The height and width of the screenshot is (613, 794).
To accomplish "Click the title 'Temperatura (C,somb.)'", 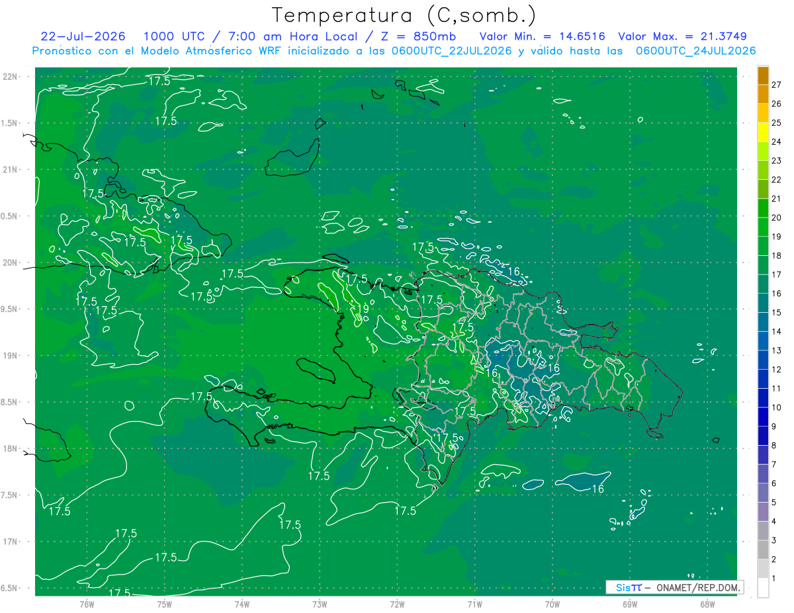I will pyautogui.click(x=404, y=16).
